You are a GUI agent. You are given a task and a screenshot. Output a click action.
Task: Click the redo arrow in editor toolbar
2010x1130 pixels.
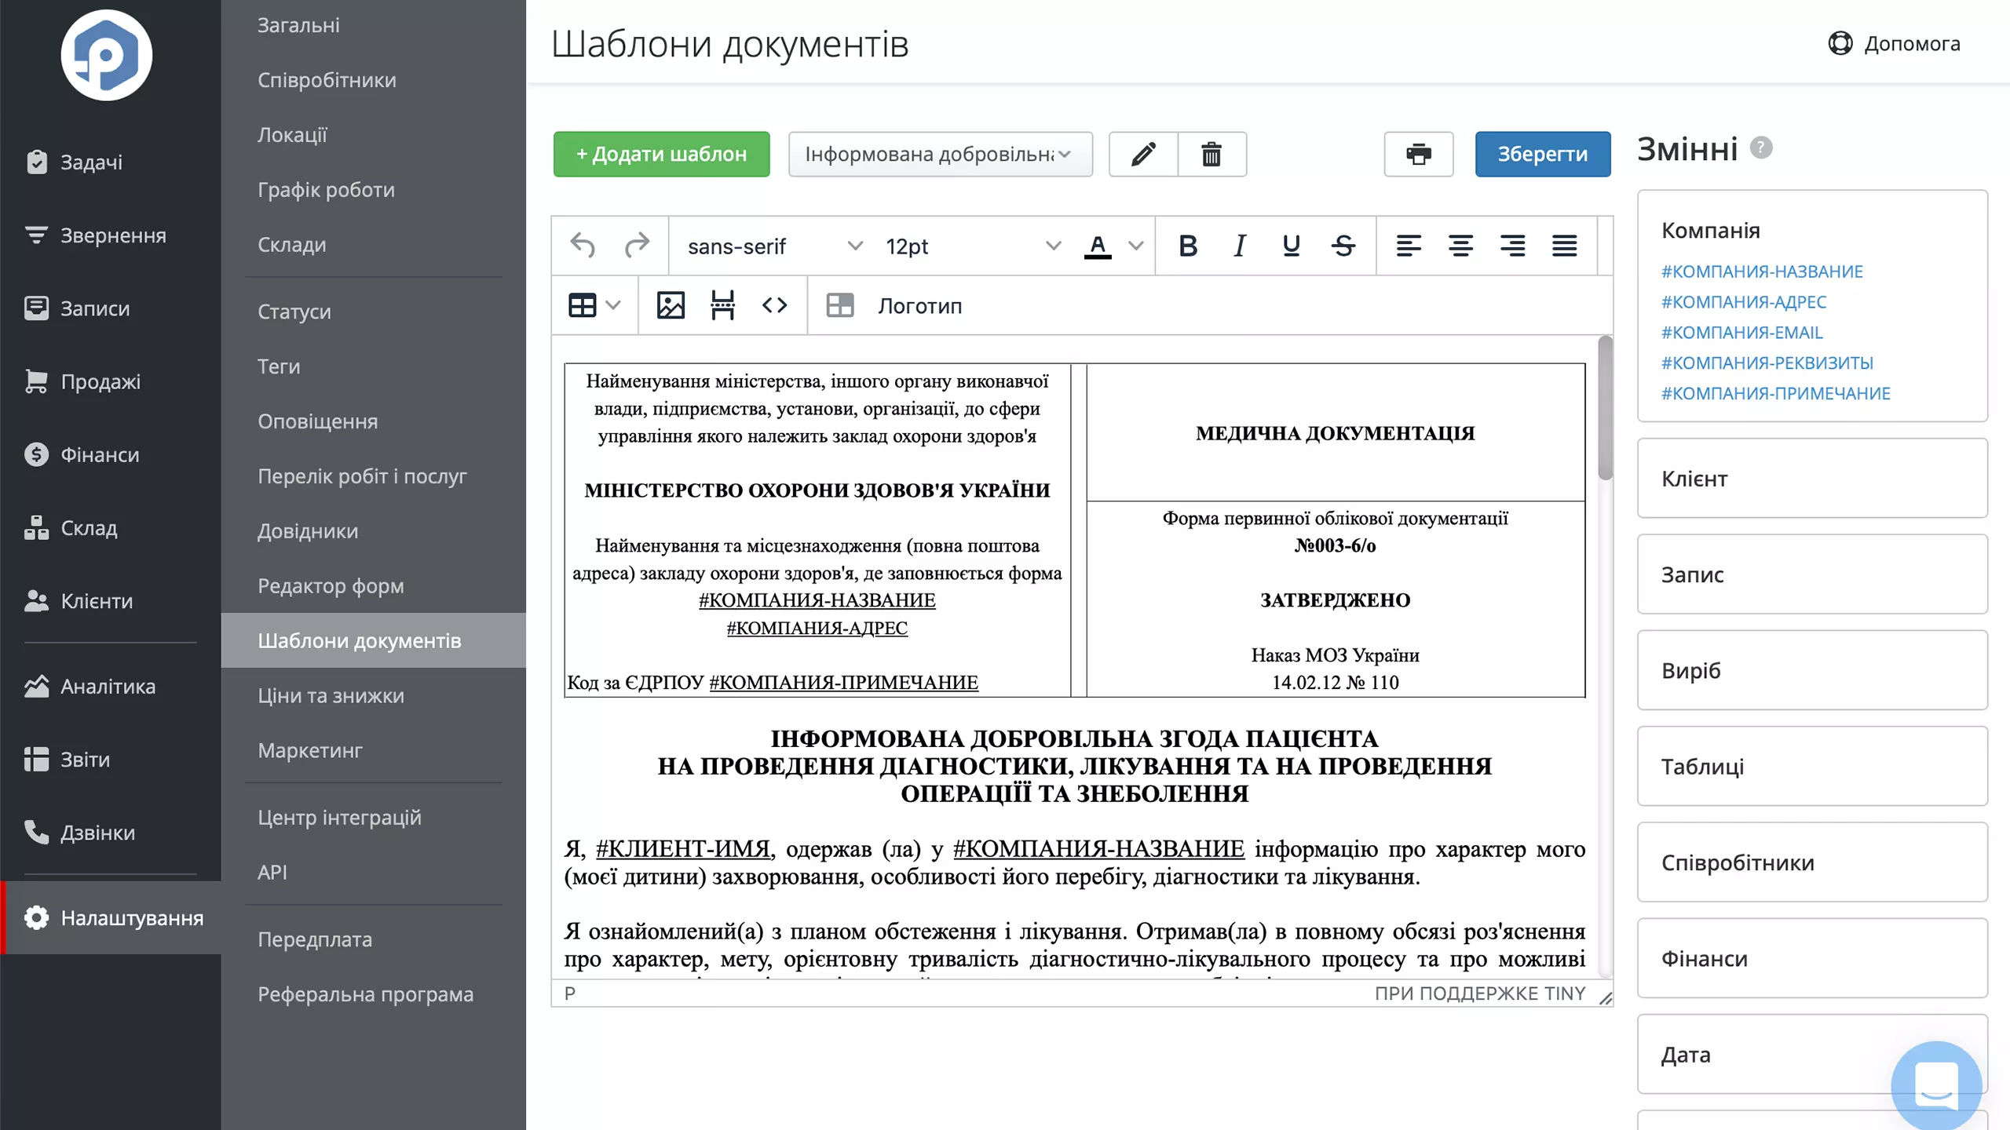(x=637, y=246)
